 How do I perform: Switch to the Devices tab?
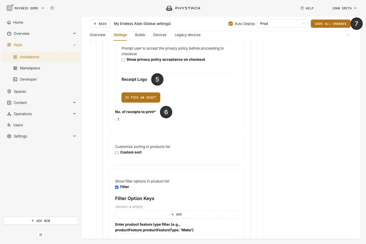(160, 35)
